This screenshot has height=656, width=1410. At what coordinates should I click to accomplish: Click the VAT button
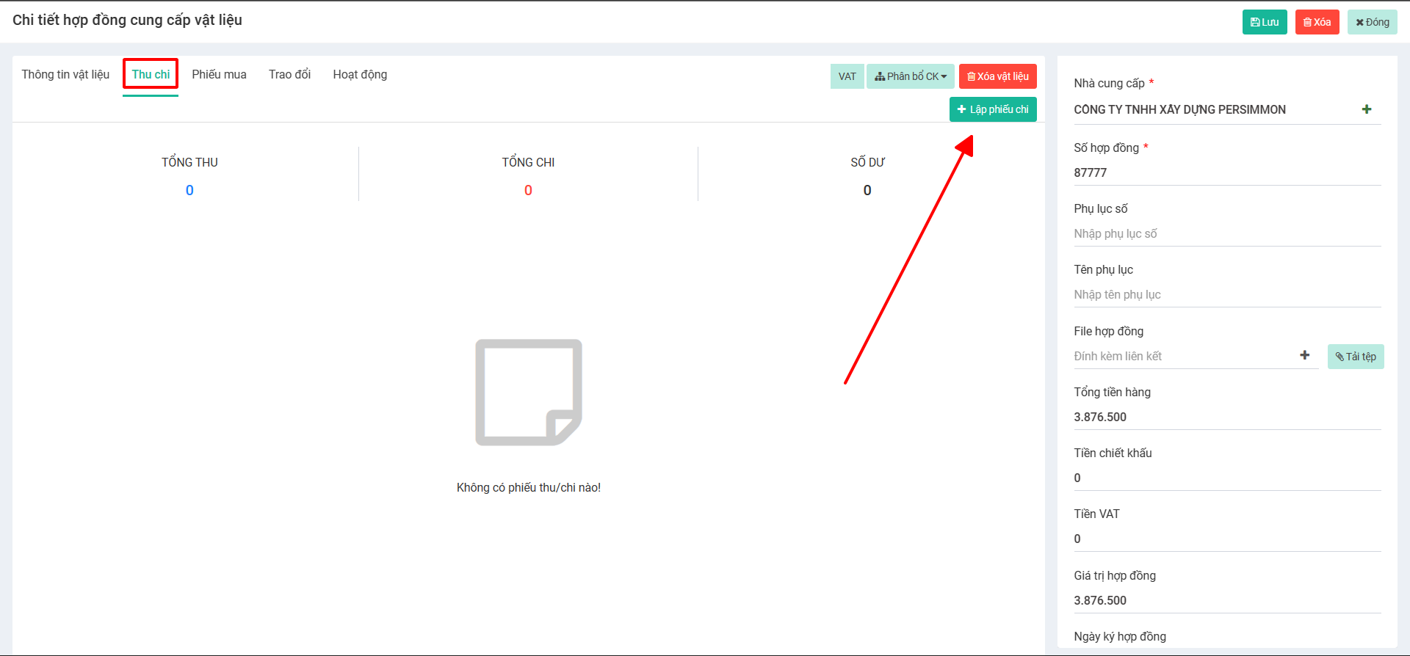point(847,76)
